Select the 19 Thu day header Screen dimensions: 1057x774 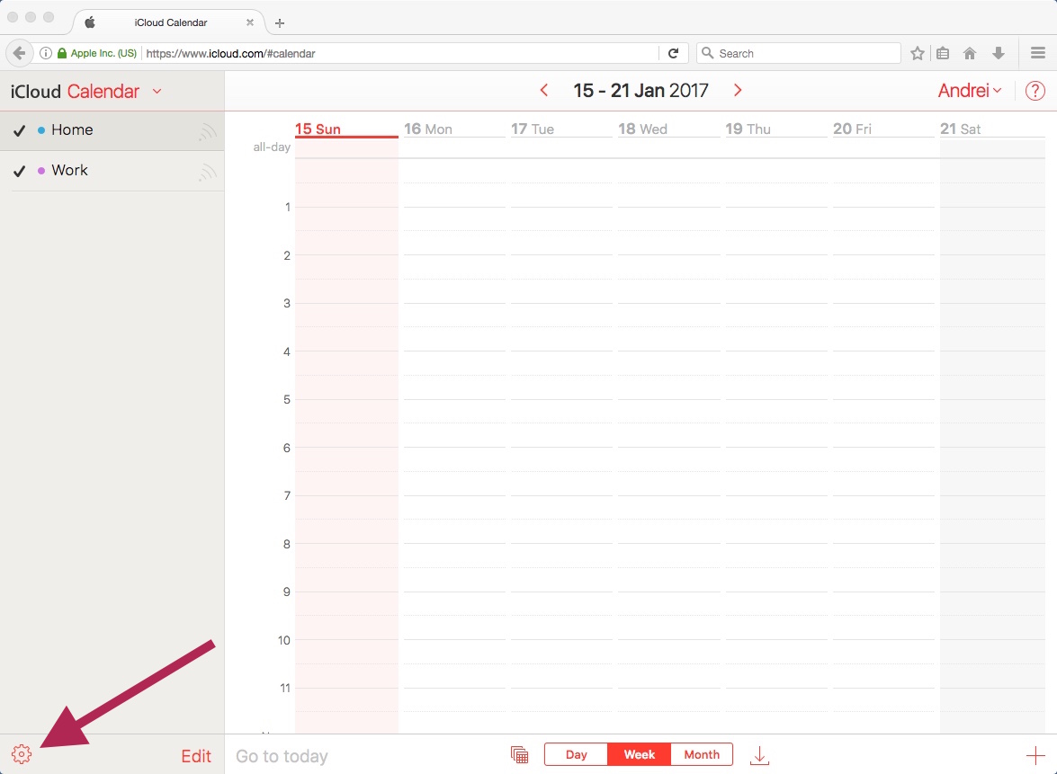748,129
